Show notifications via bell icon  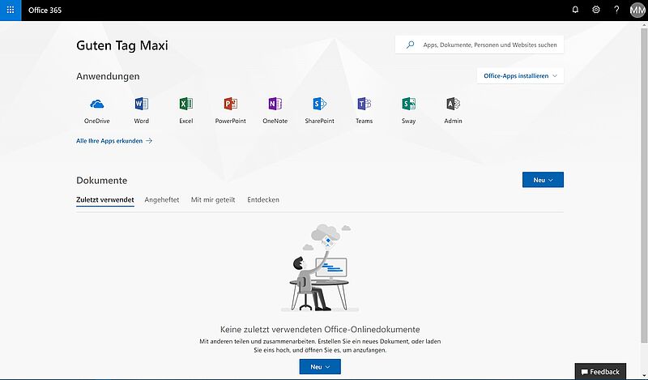pyautogui.click(x=575, y=10)
